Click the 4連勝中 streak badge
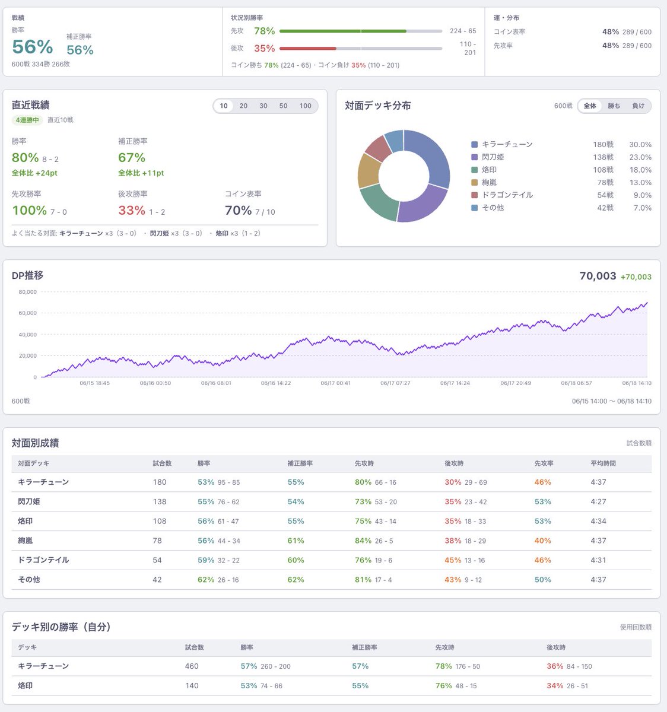The width and height of the screenshot is (667, 712). point(27,120)
